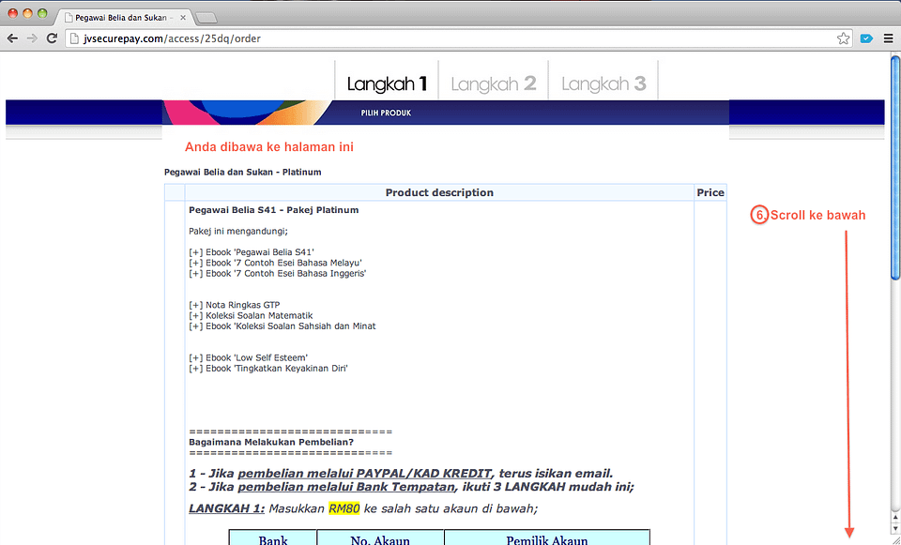Click the line Ebook 'Pegawai Belia S41'

point(252,252)
